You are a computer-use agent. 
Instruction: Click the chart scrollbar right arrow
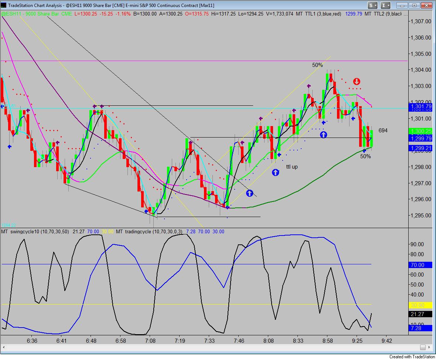430,347
